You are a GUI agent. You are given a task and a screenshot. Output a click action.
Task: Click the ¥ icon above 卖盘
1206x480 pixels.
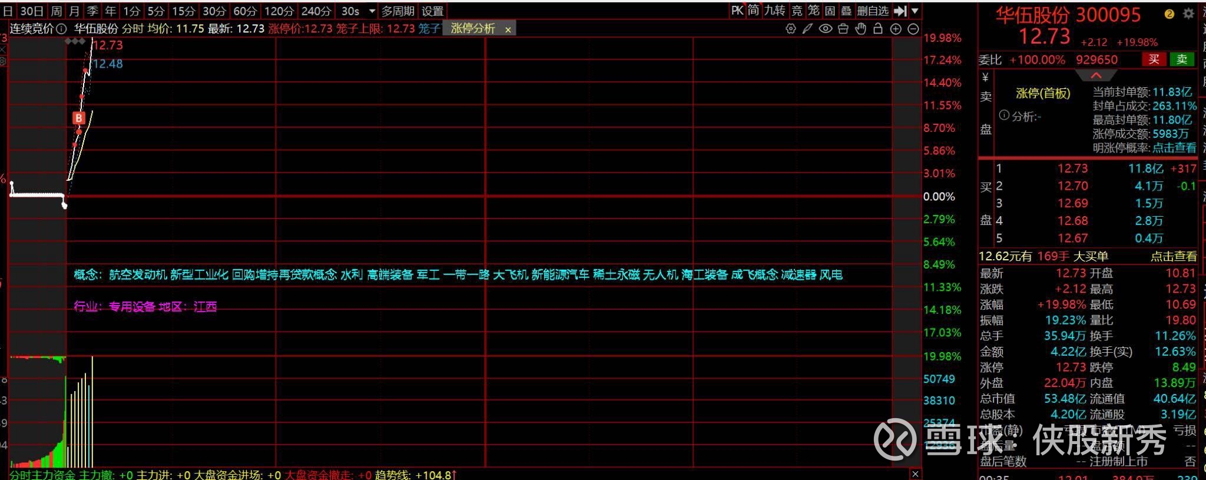click(x=985, y=78)
